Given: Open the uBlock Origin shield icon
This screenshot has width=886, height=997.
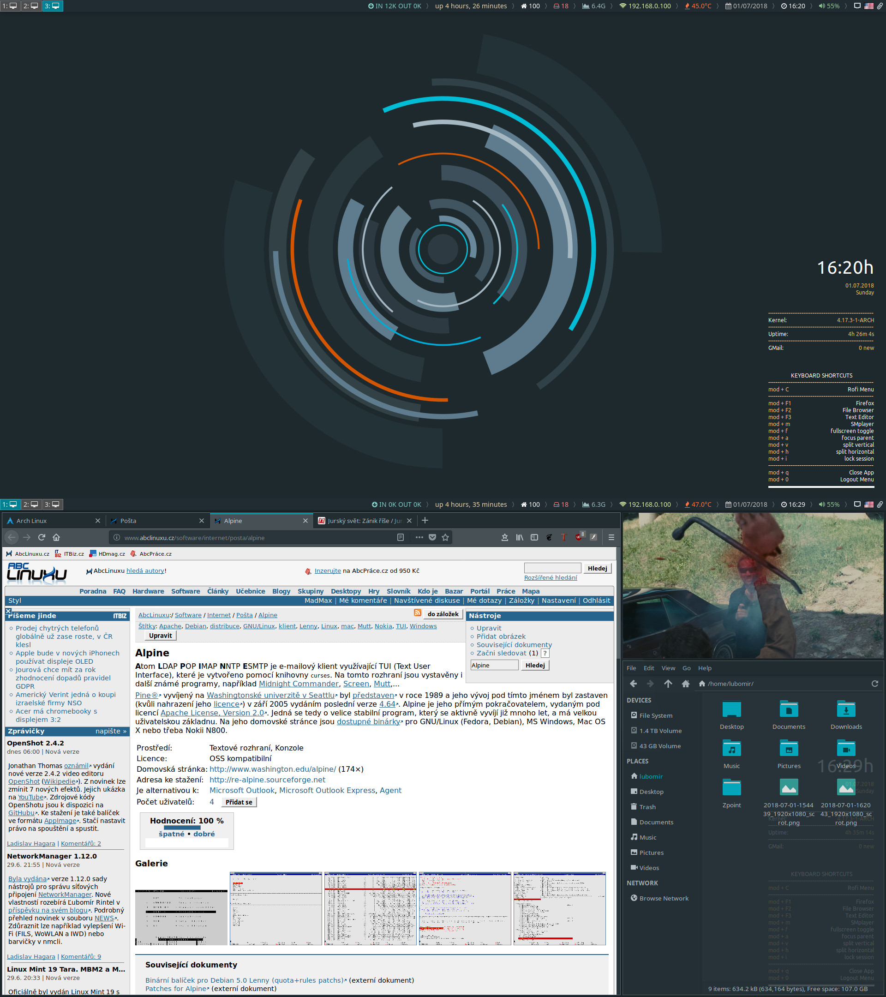Looking at the screenshot, I should tap(579, 538).
